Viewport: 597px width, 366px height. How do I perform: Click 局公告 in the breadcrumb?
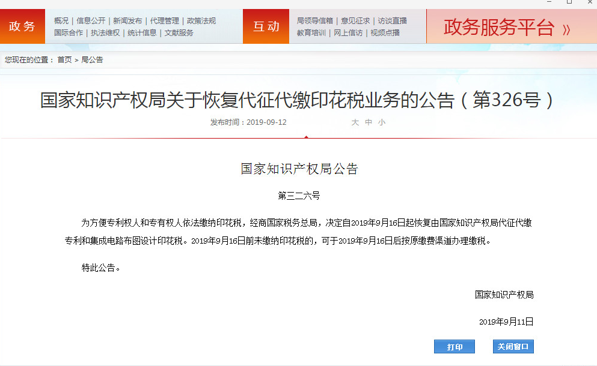coord(92,60)
